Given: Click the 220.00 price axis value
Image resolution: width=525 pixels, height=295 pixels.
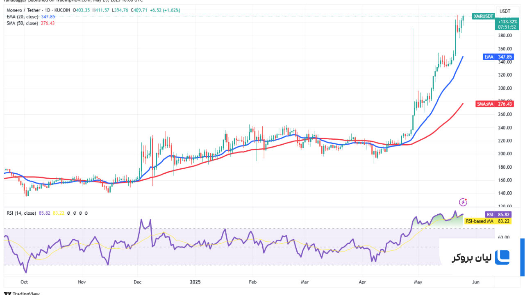Looking at the screenshot, I should [505, 141].
